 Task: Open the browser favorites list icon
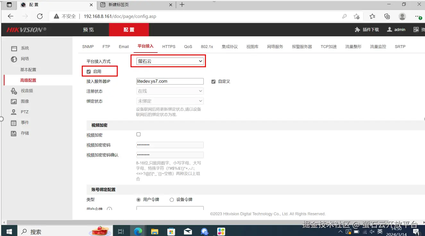tap(372, 16)
